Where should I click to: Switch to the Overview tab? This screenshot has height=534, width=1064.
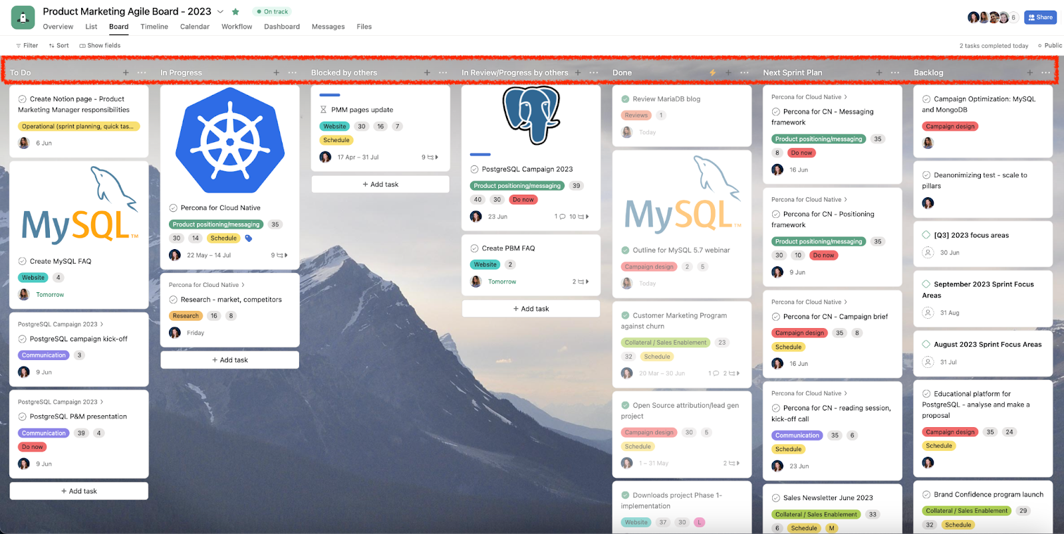point(58,27)
